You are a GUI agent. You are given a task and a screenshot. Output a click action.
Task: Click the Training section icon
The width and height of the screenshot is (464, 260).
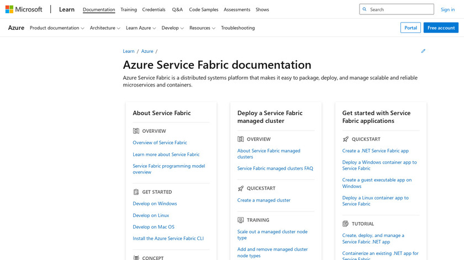click(241, 220)
